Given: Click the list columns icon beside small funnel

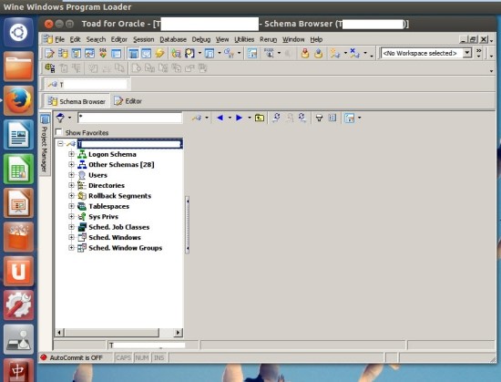Looking at the screenshot, I should point(332,118).
